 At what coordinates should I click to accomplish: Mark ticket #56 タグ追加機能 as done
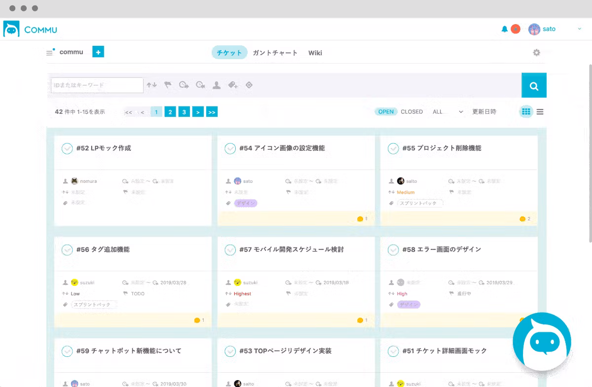click(x=67, y=250)
